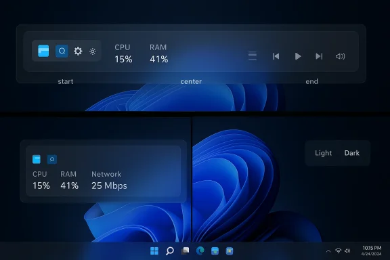Open taskbar Search magnifier
The width and height of the screenshot is (390, 260).
170,251
